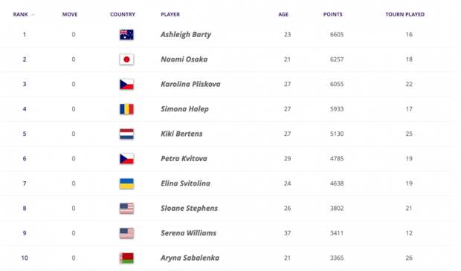This screenshot has height=271, width=461.
Task: Click Sloane Stephens' USA flag
Action: click(126, 209)
